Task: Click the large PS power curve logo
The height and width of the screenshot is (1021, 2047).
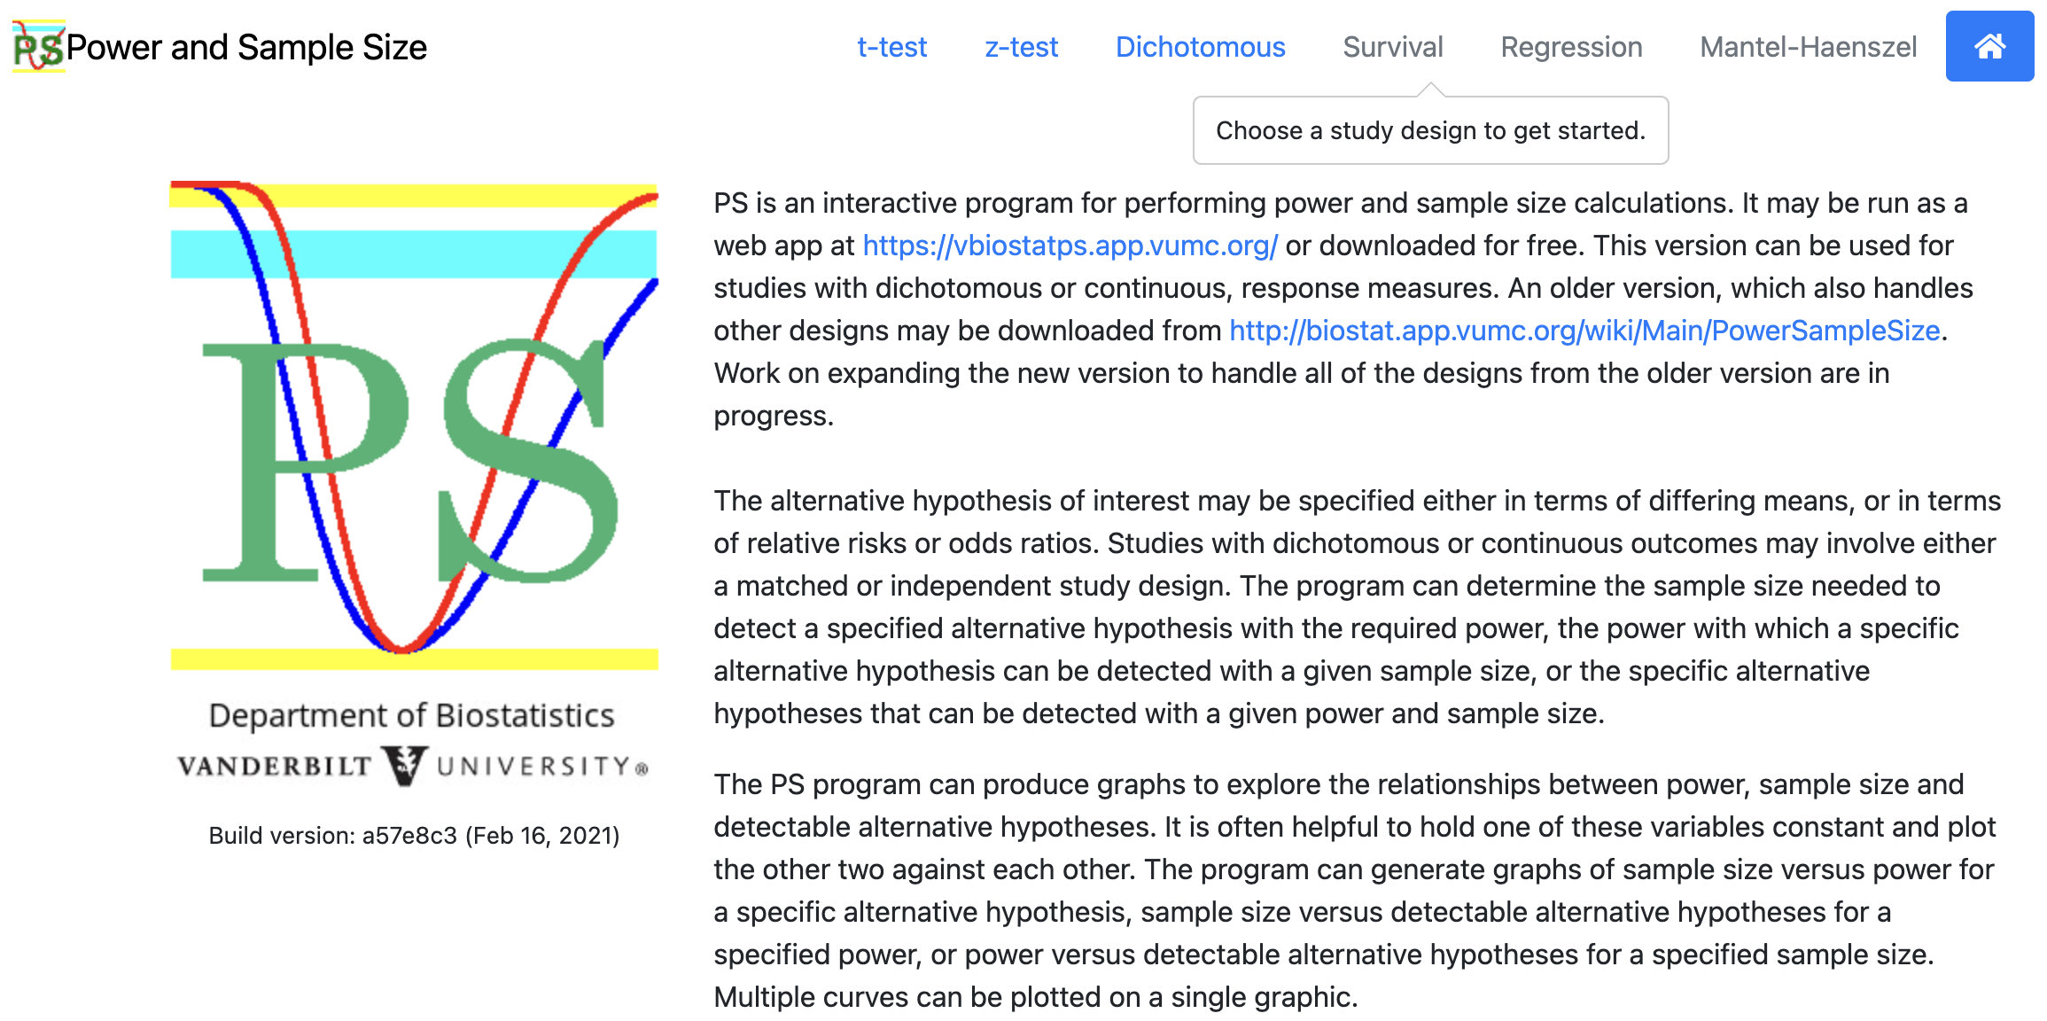Action: click(414, 425)
